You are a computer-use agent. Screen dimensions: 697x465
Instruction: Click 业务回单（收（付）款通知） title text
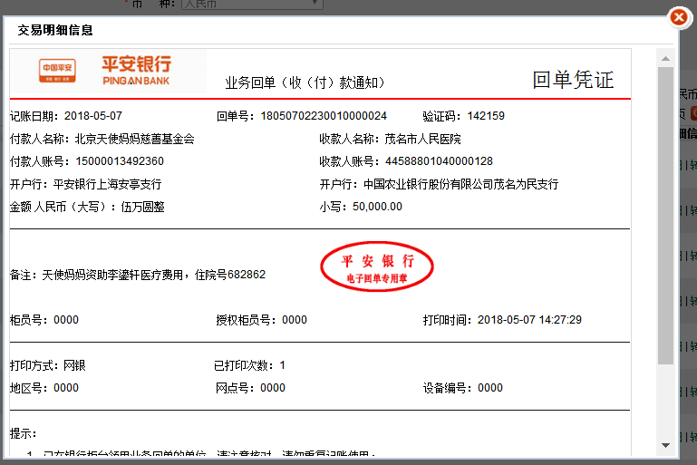point(305,82)
